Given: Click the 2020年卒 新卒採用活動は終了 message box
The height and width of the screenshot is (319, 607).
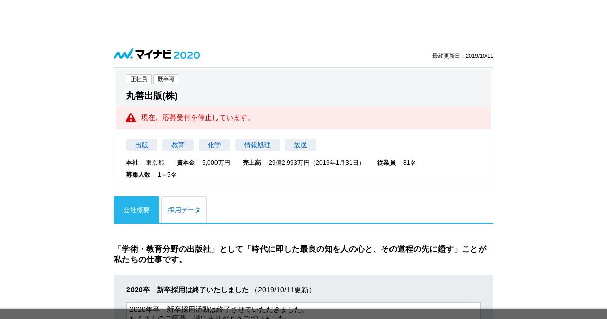Looking at the screenshot, I should pos(303,311).
